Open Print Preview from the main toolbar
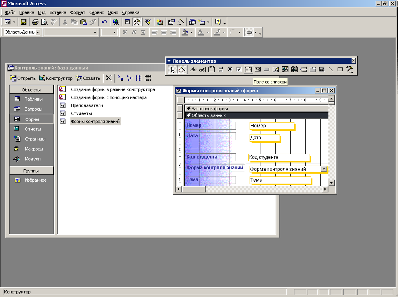This screenshot has width=398, height=297. click(x=44, y=22)
